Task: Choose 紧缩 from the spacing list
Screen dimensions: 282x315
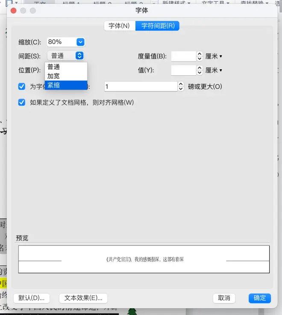Action: point(66,85)
